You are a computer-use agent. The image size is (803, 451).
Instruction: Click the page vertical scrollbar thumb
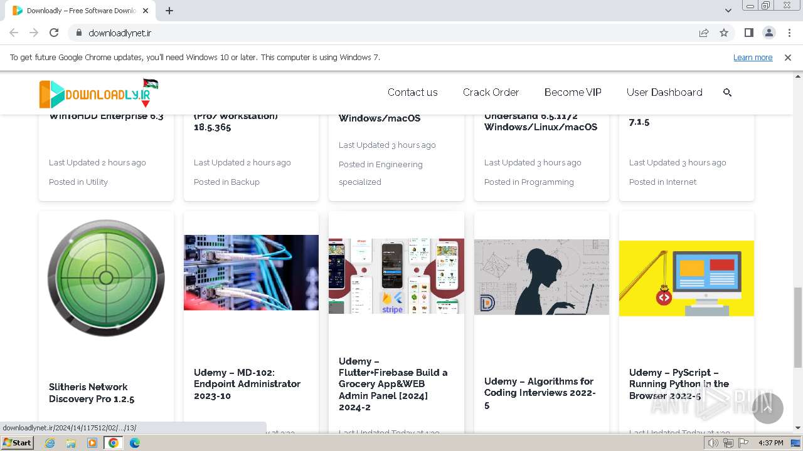(798, 328)
